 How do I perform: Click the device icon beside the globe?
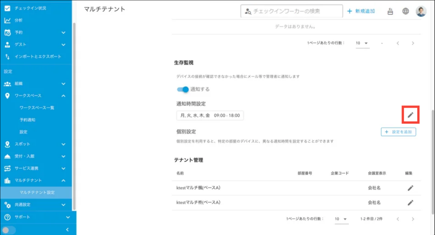tap(391, 11)
